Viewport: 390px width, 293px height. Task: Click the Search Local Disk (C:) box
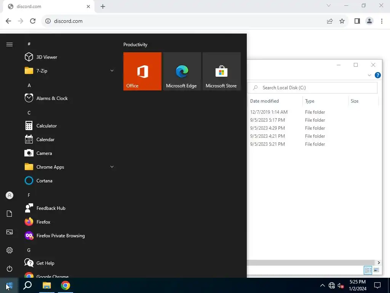point(312,88)
